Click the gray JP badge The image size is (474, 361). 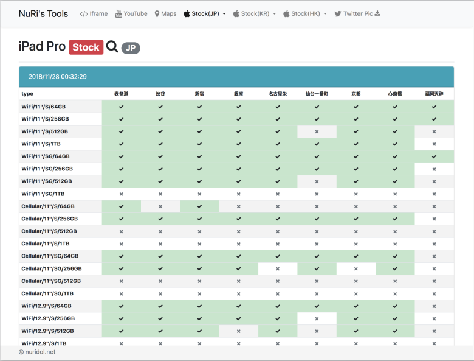(x=131, y=47)
